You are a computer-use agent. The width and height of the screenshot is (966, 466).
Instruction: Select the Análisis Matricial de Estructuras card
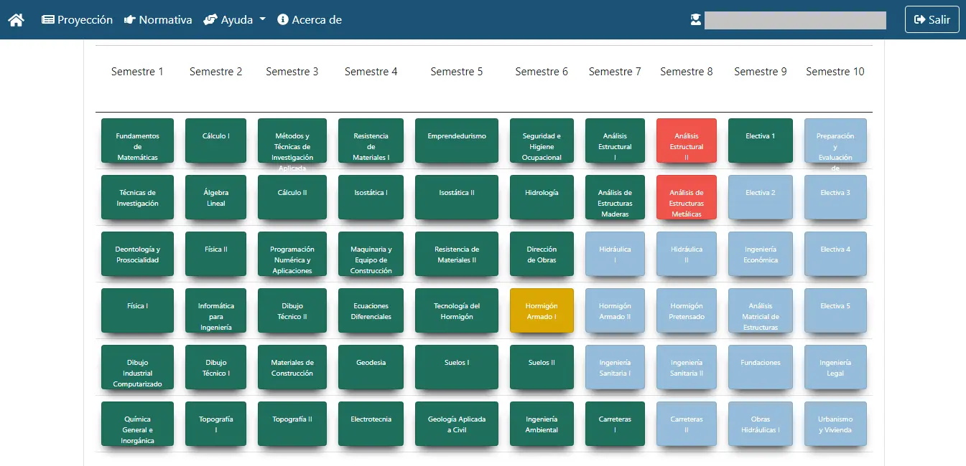click(x=761, y=310)
